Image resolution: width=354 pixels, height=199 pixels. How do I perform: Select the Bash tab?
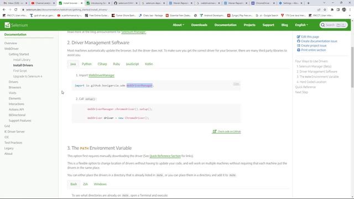coord(74,184)
